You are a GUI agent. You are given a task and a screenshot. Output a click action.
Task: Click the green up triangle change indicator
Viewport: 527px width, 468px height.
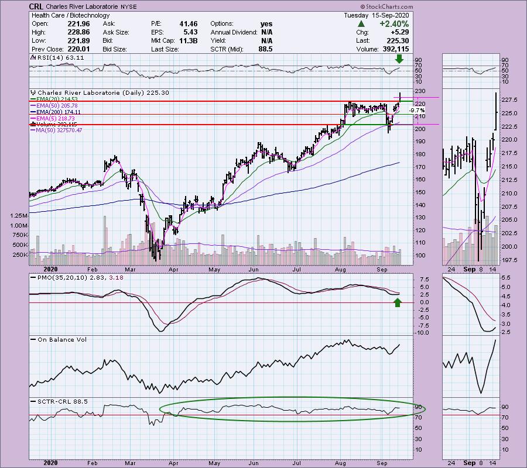point(361,24)
